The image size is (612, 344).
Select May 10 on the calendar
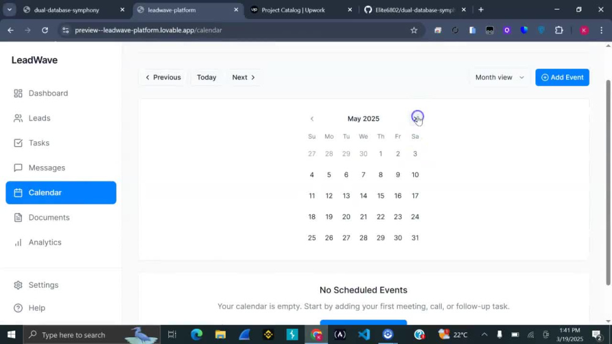pyautogui.click(x=415, y=175)
